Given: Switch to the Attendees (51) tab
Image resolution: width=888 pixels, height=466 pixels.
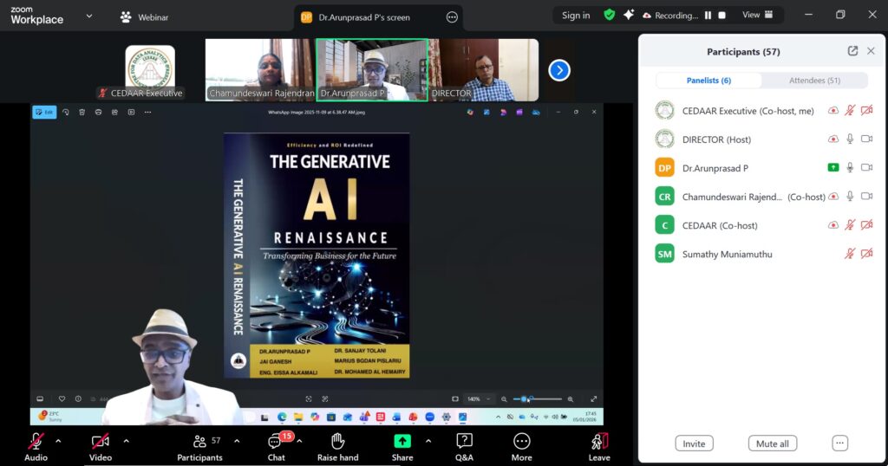Looking at the screenshot, I should tap(813, 81).
